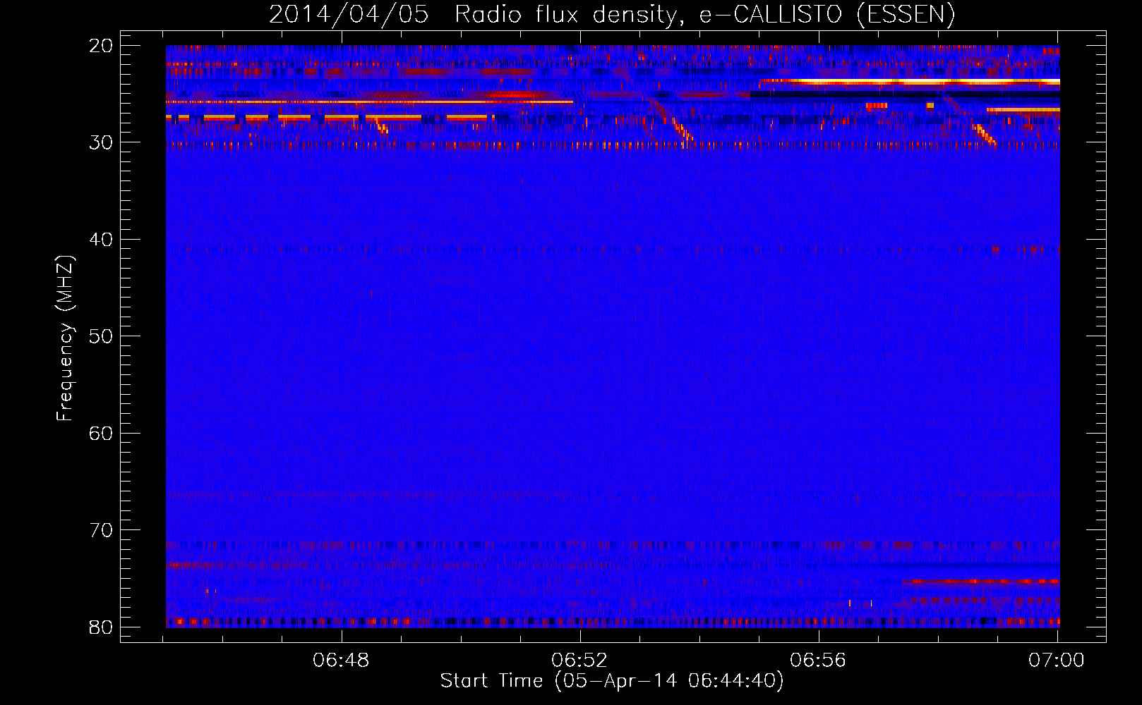This screenshot has width=1142, height=705.
Task: Click the "60" frequency tick label
Action: click(101, 433)
